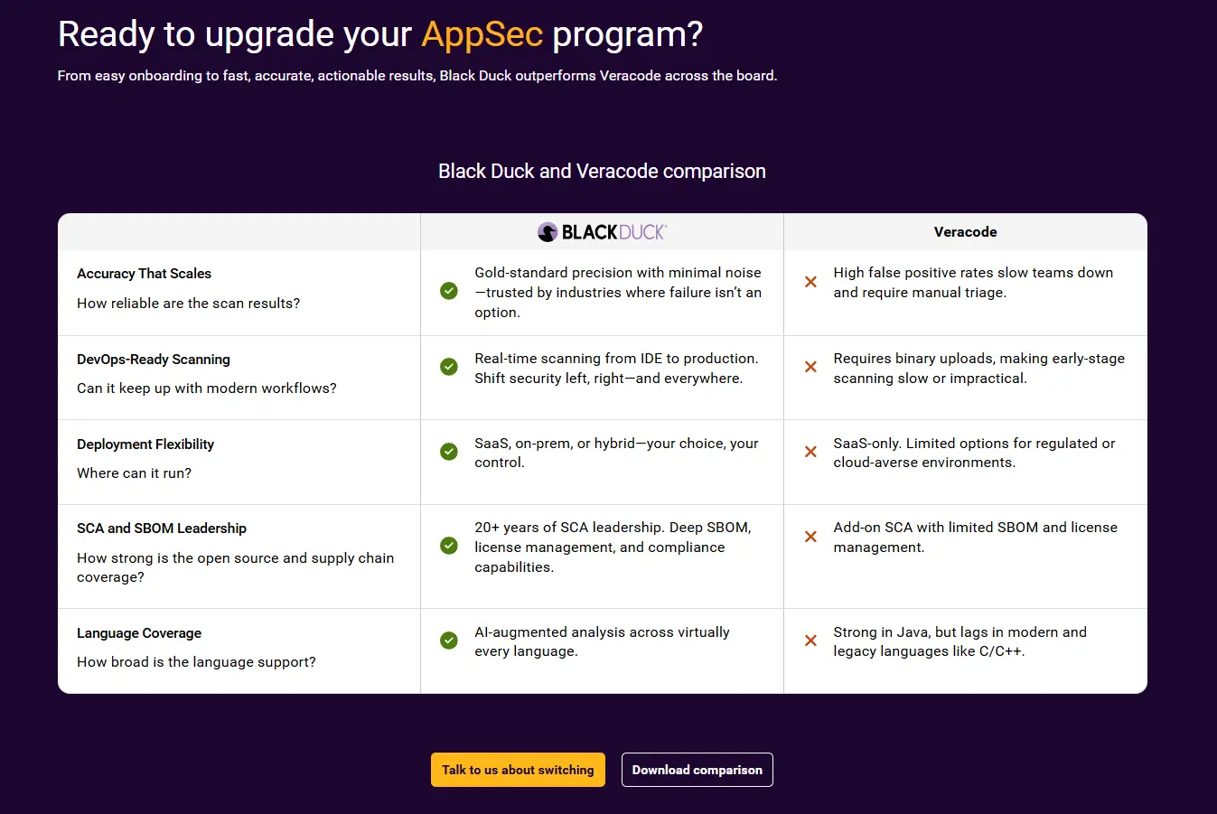1217x814 pixels.
Task: Select the Language Coverage row title
Action: point(139,633)
